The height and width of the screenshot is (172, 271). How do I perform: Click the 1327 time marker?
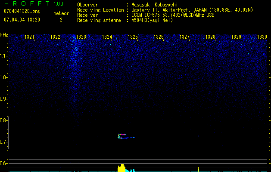[x=184, y=37]
